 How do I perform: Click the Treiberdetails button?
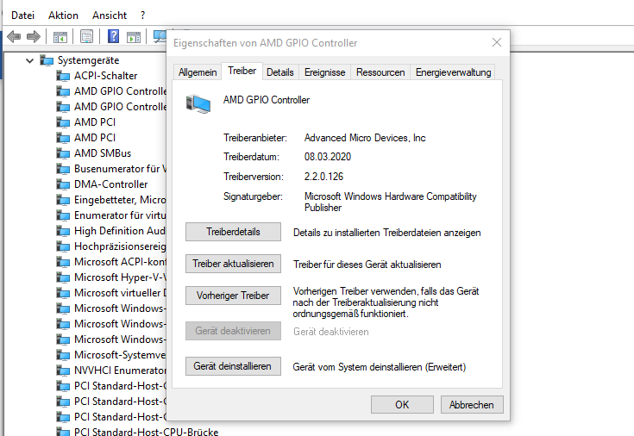point(233,232)
